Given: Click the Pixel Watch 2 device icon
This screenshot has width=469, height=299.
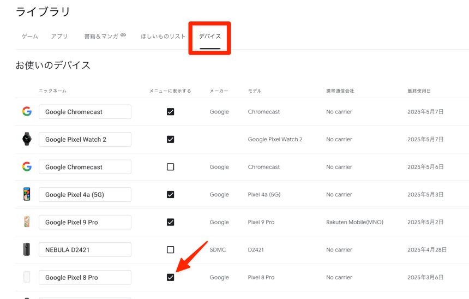Looking at the screenshot, I should click(x=27, y=139).
